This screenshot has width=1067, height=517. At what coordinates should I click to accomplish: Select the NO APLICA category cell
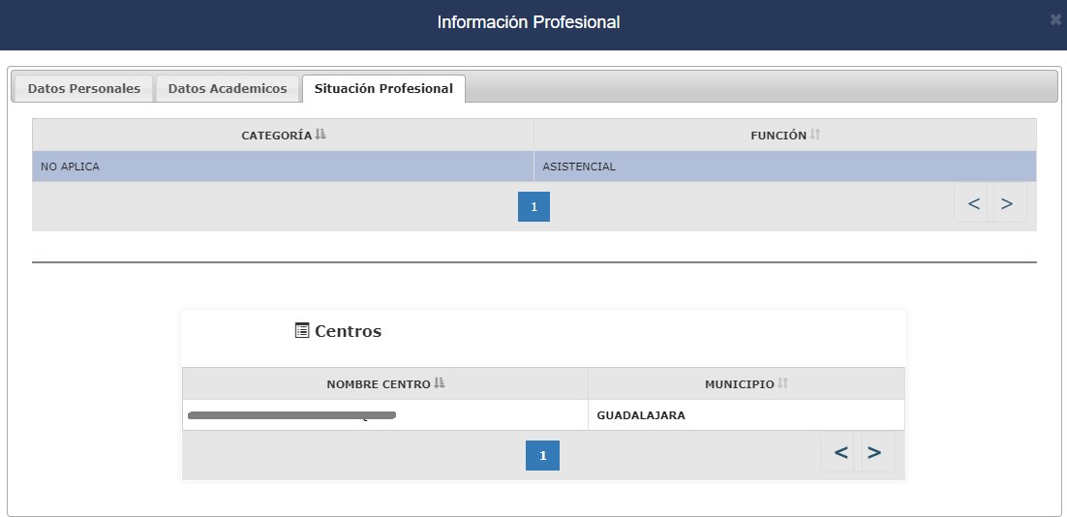[x=283, y=167]
